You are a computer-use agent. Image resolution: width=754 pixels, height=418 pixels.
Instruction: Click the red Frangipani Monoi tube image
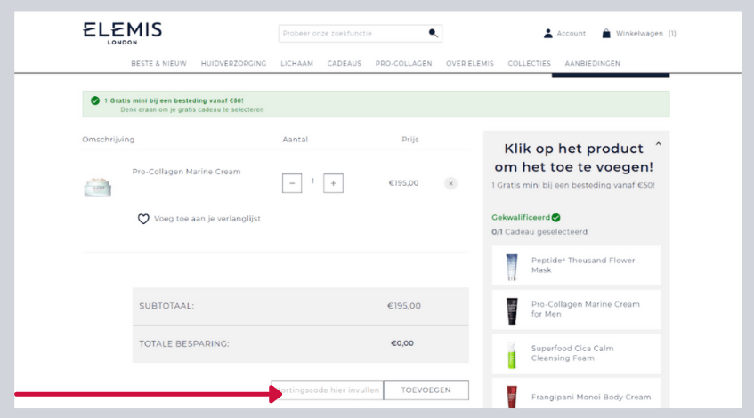coord(512,398)
